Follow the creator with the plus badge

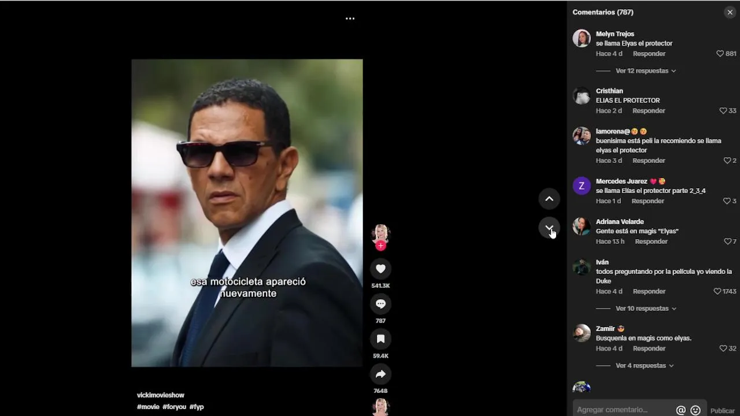coord(380,246)
